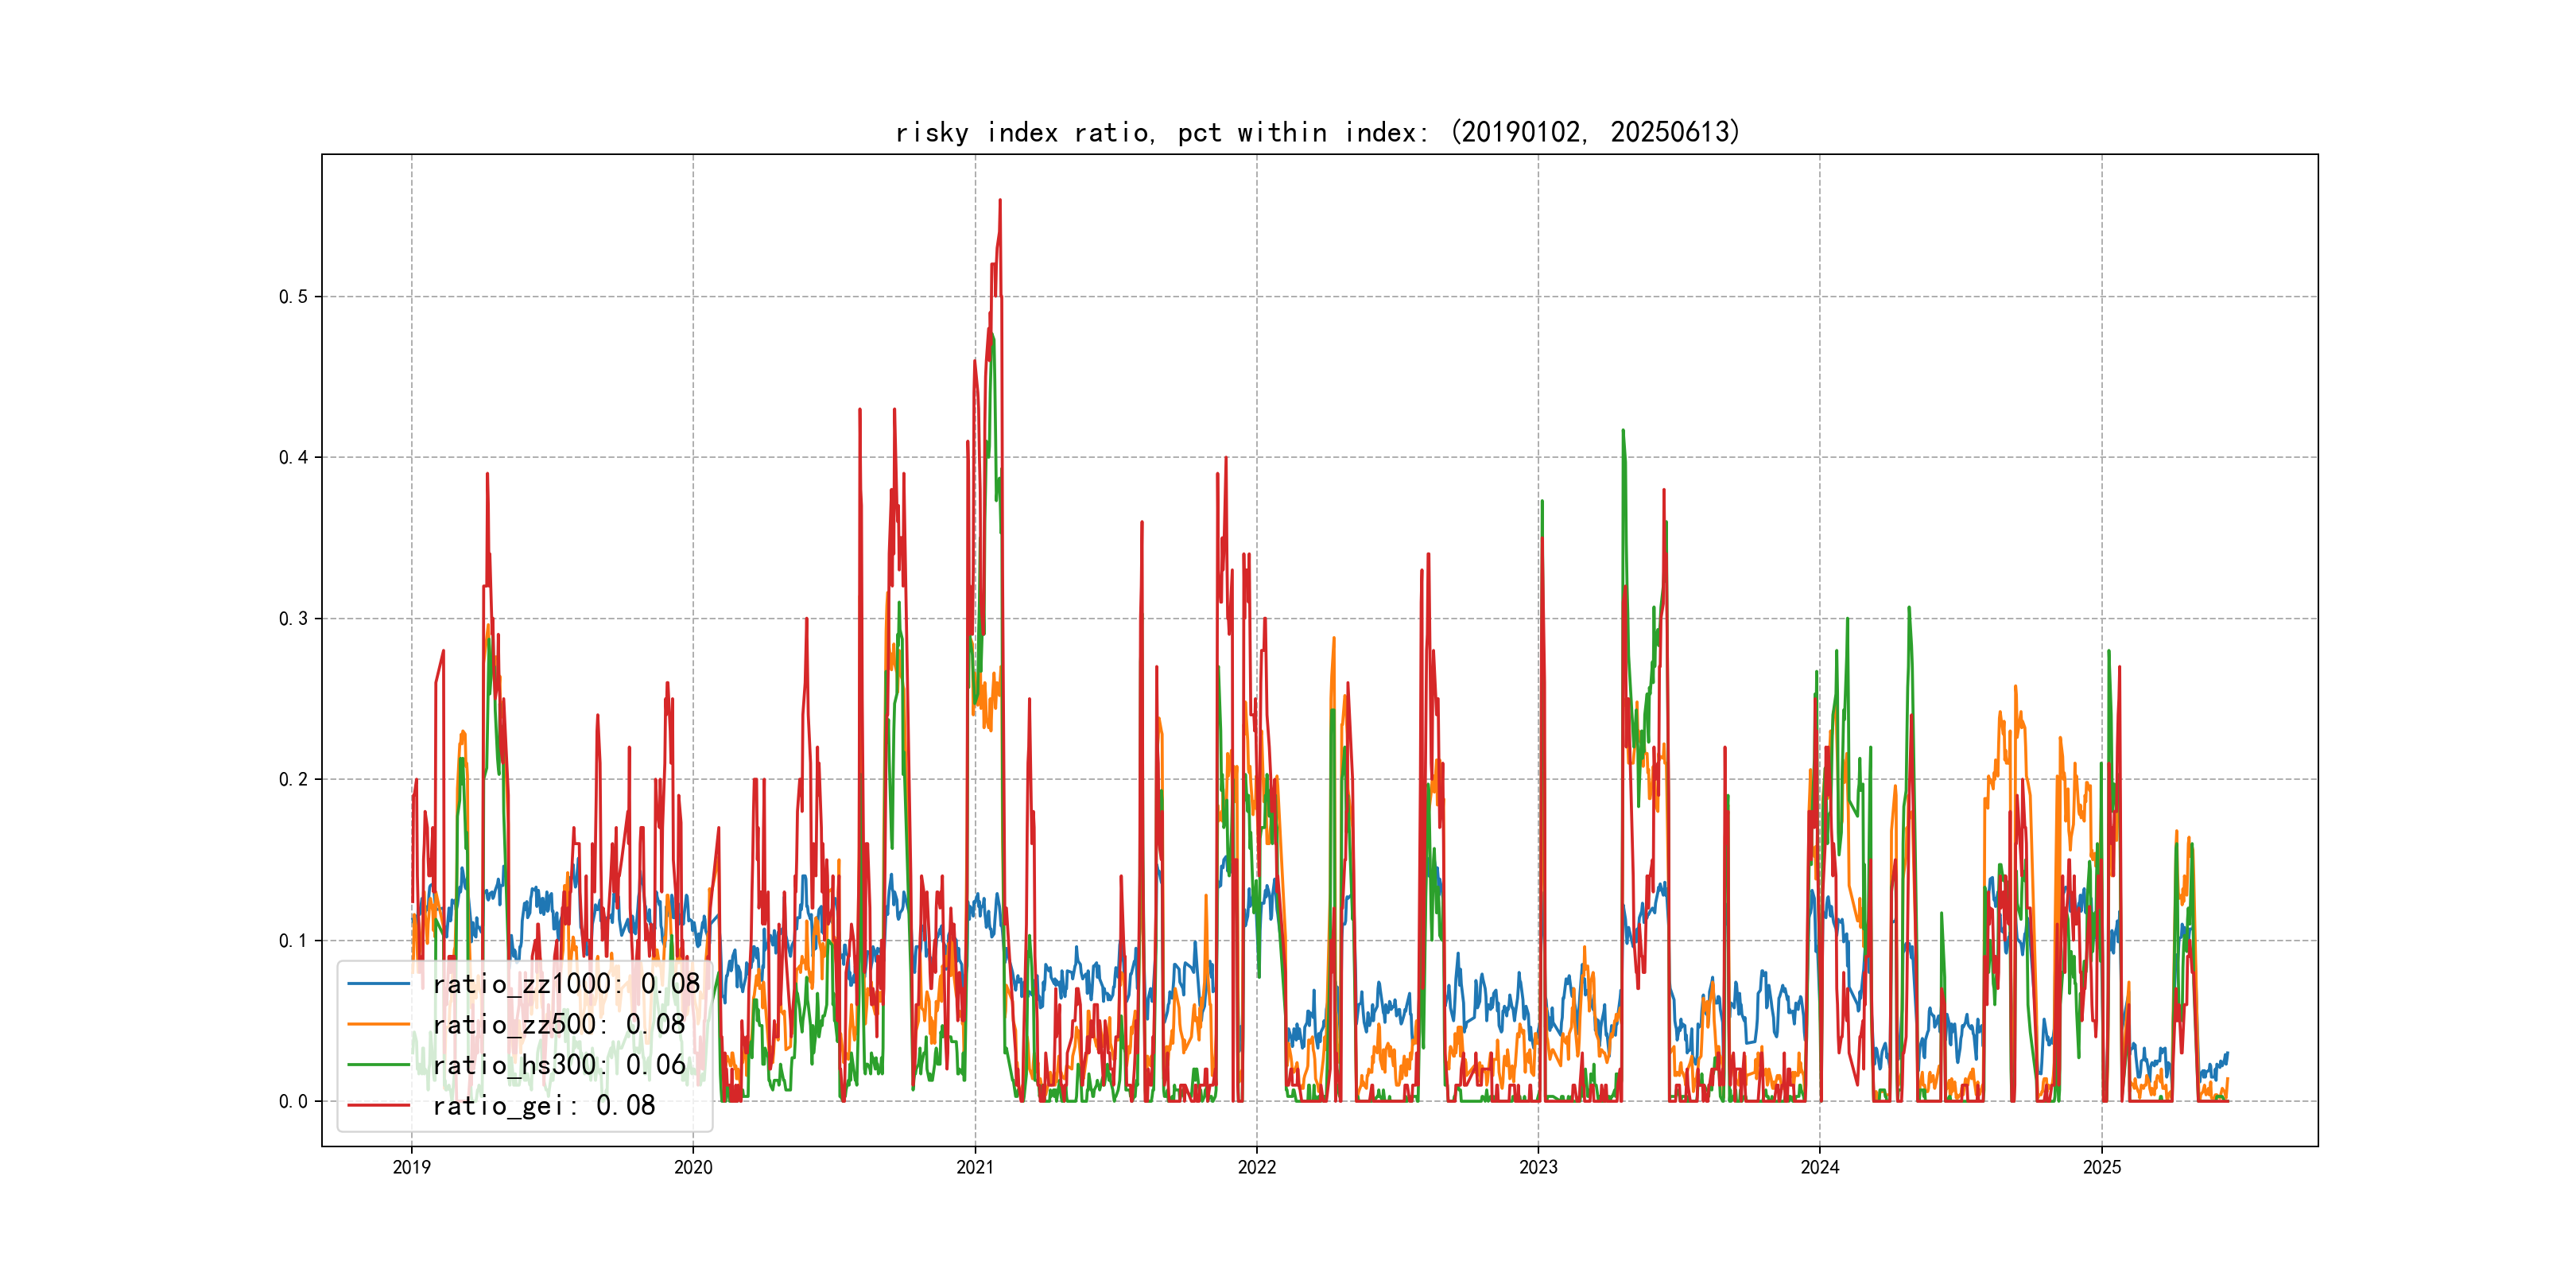Click the green ratio_hs300 legend line sample
This screenshot has width=2576, height=1288.
(x=378, y=1065)
